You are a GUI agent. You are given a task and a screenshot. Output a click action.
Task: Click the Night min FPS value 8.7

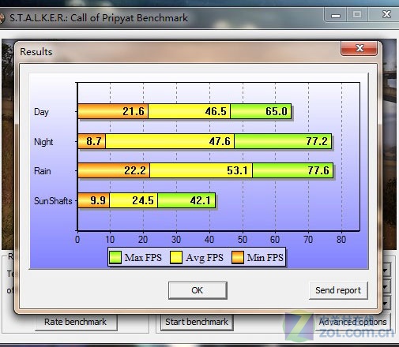coord(94,141)
